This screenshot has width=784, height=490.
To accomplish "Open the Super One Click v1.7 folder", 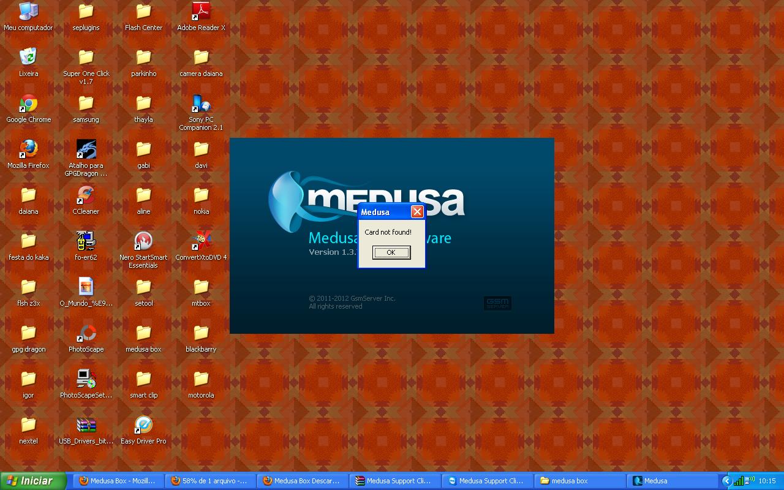I will (x=86, y=57).
